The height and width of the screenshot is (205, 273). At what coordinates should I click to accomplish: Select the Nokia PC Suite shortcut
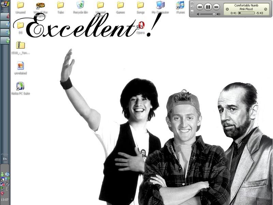[x=20, y=86]
